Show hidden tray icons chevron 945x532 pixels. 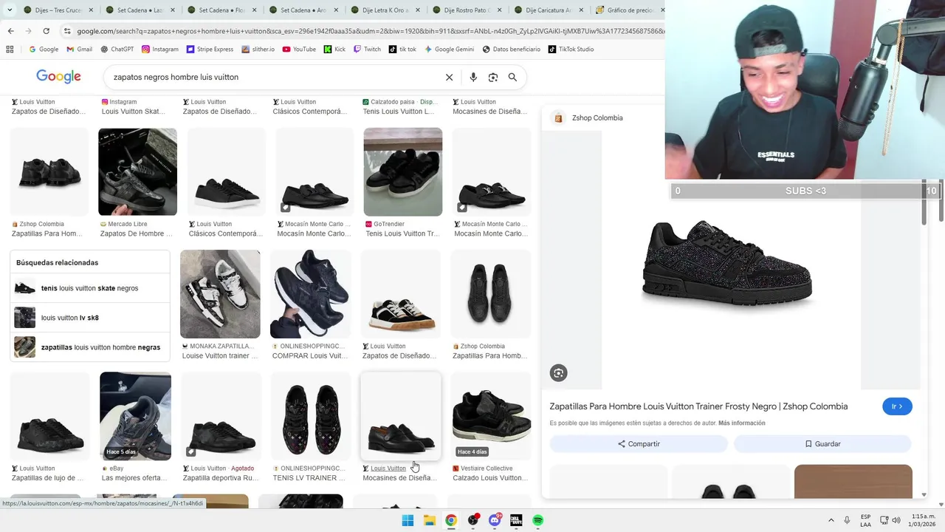831,520
